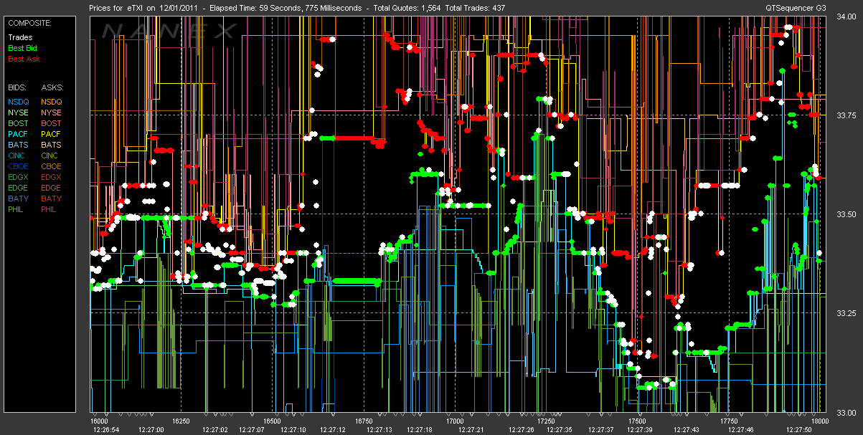Select the 'Elapsed Time: 59 Seconds, 775 Milliseconds' text
The height and width of the screenshot is (435, 863).
284,7
